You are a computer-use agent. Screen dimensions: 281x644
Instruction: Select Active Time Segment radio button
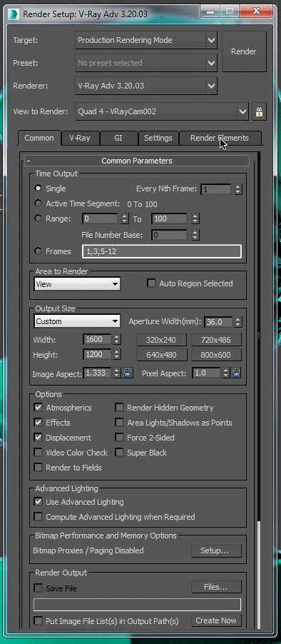point(39,203)
